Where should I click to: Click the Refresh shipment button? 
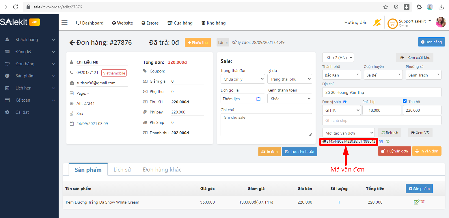[x=390, y=133]
